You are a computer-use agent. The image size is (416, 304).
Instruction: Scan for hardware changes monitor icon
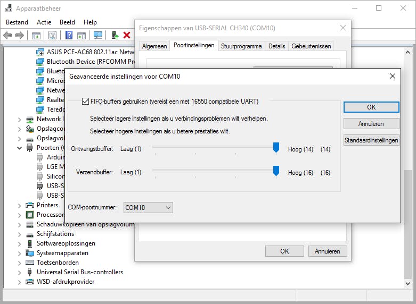point(98,35)
